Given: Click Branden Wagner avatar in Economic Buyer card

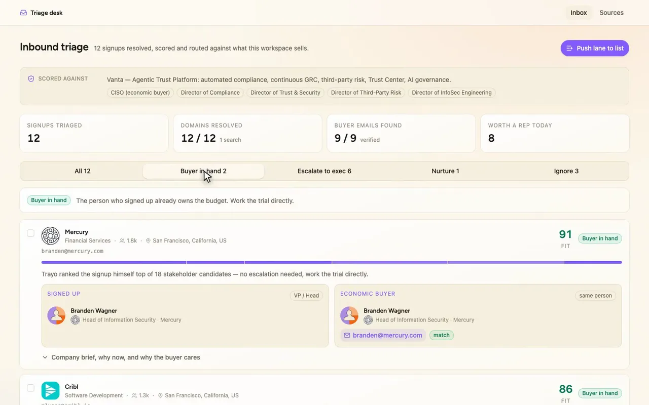Looking at the screenshot, I should coord(349,315).
